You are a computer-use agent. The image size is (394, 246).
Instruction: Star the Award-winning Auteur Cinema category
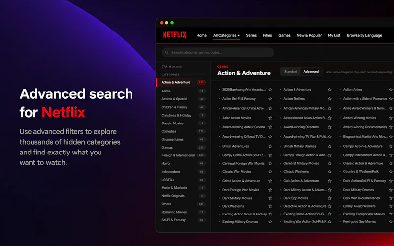[270, 127]
